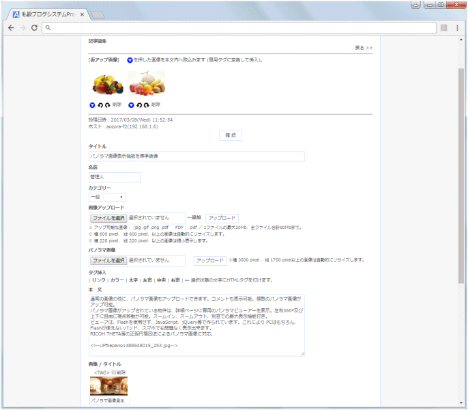
Task: Rotate the first fruit image counterclockwise
Action: tap(100, 105)
